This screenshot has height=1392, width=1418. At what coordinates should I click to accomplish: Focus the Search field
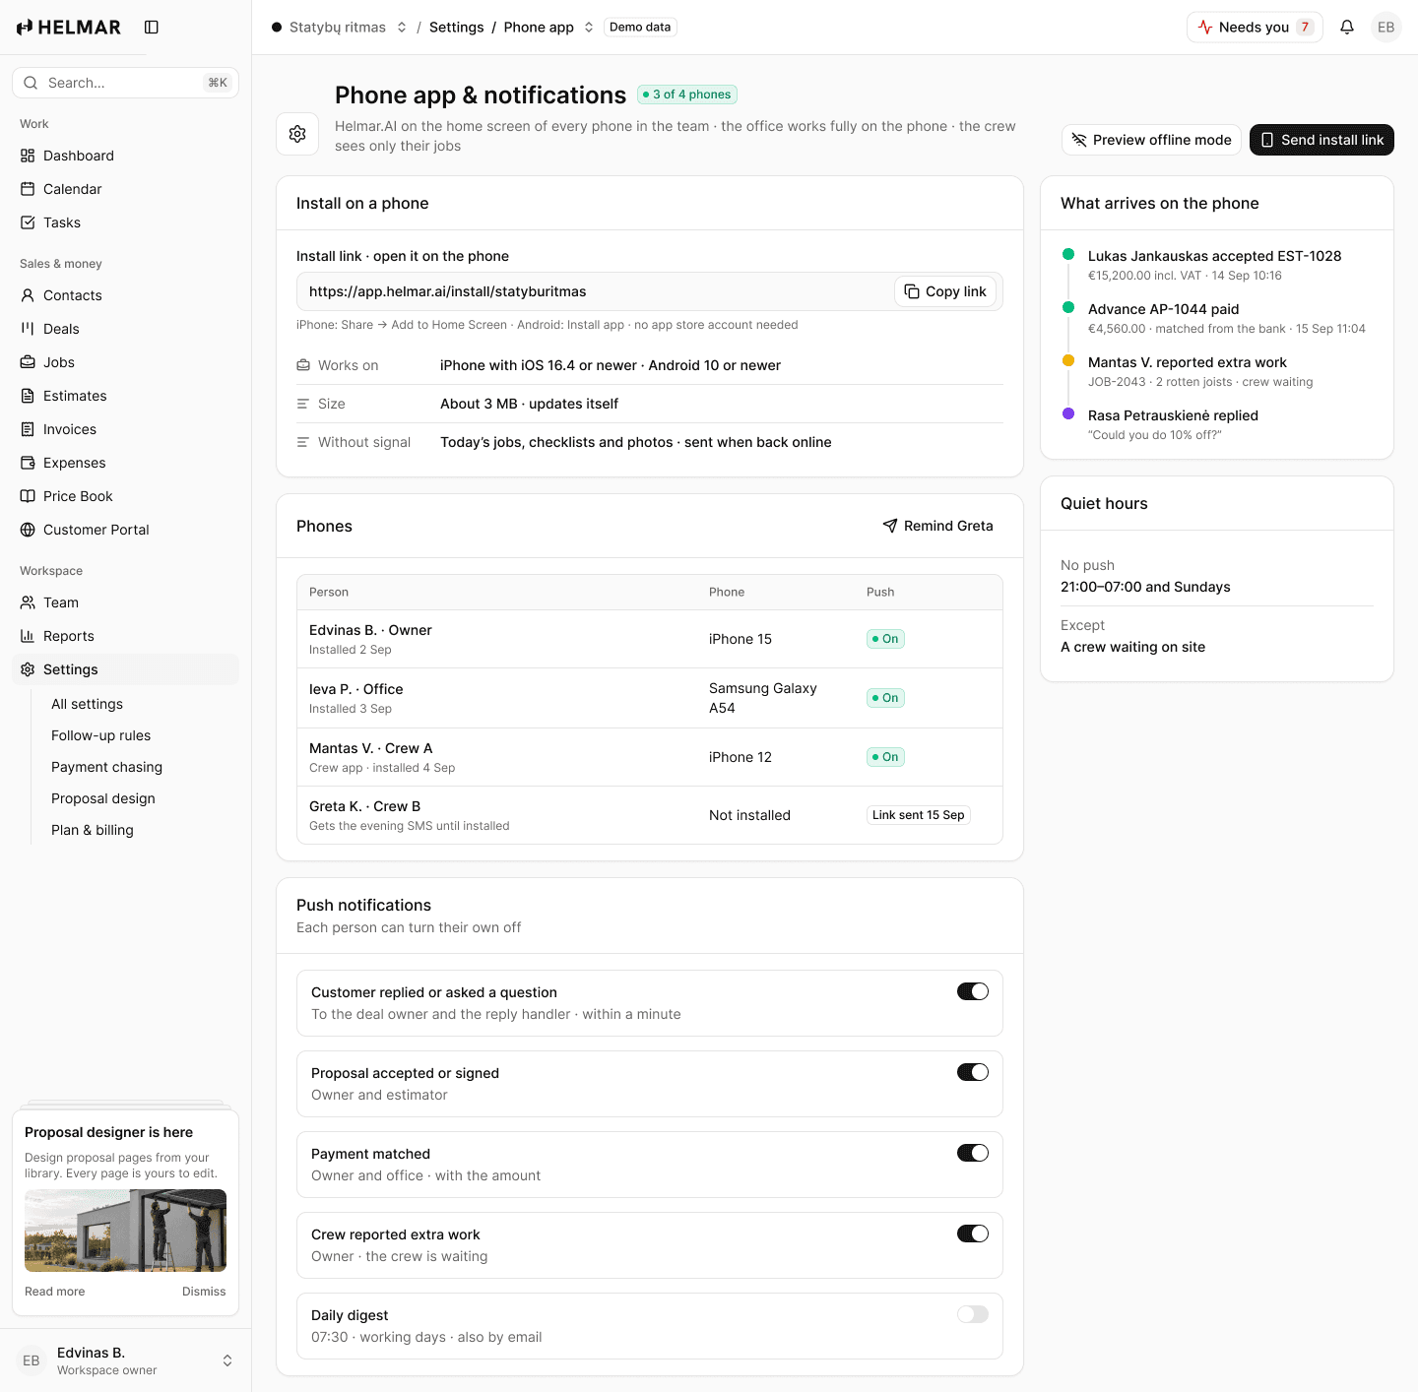tap(125, 83)
